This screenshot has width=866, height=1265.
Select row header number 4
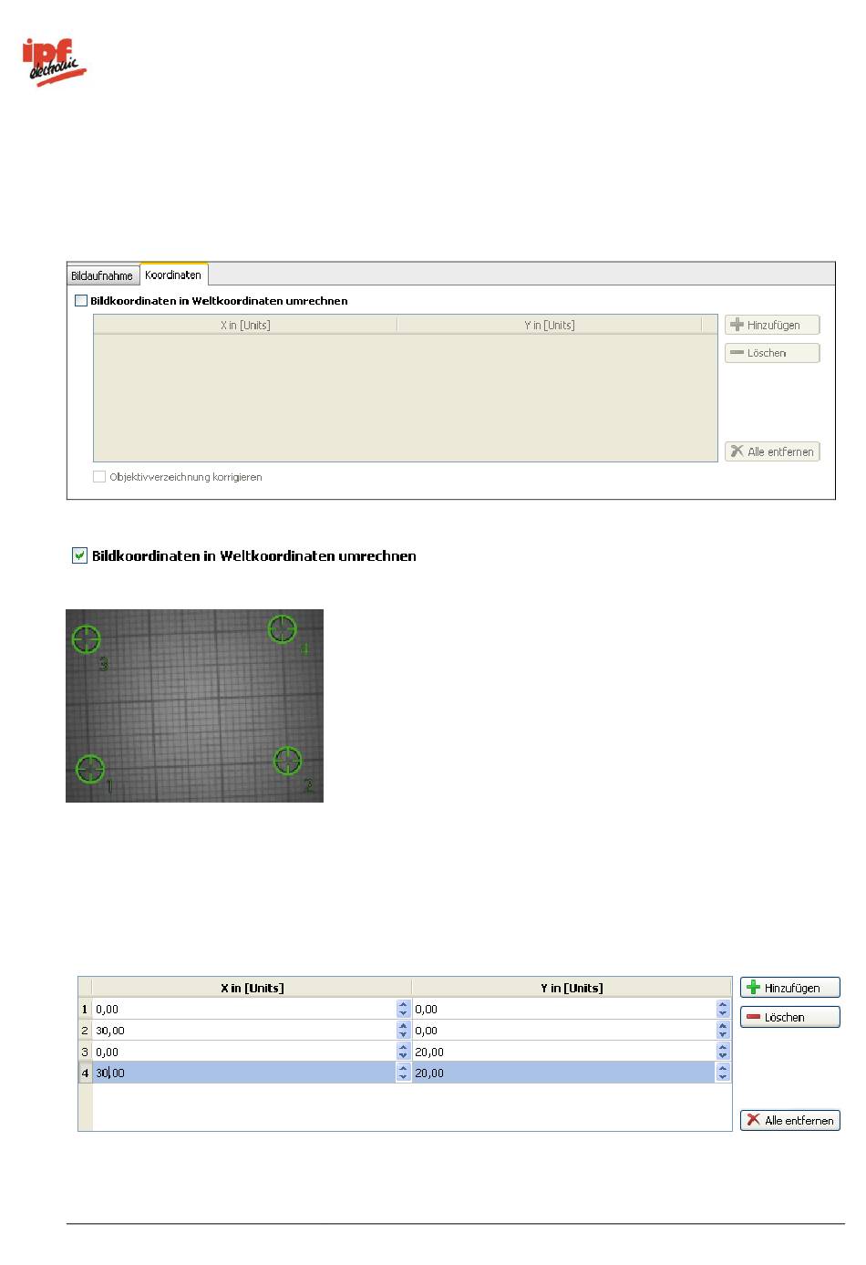[x=85, y=1073]
